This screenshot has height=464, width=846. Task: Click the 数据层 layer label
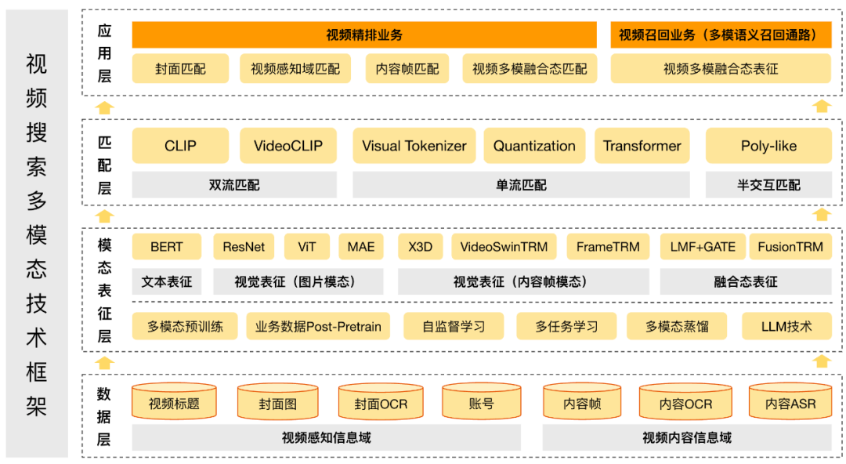pyautogui.click(x=104, y=416)
